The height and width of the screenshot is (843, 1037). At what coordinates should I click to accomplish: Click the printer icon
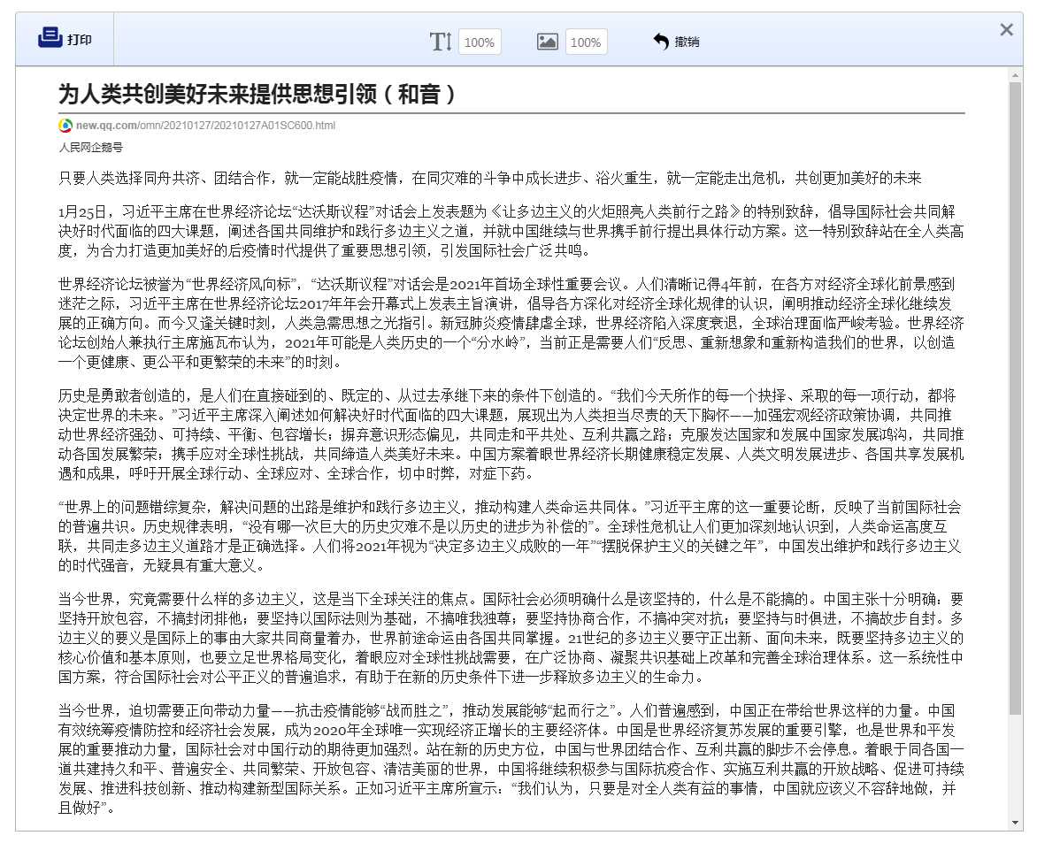pos(50,38)
